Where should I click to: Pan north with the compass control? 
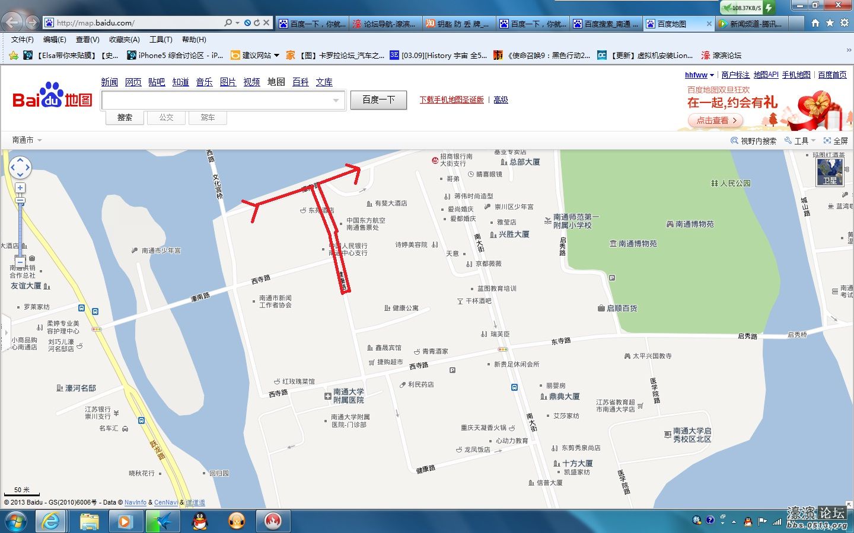(20, 159)
